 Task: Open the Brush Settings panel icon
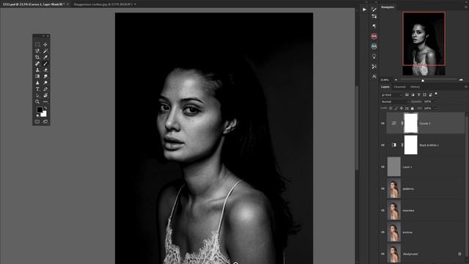[374, 10]
